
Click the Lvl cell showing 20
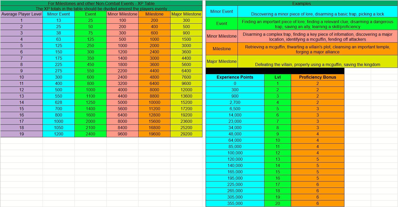coord(278,203)
